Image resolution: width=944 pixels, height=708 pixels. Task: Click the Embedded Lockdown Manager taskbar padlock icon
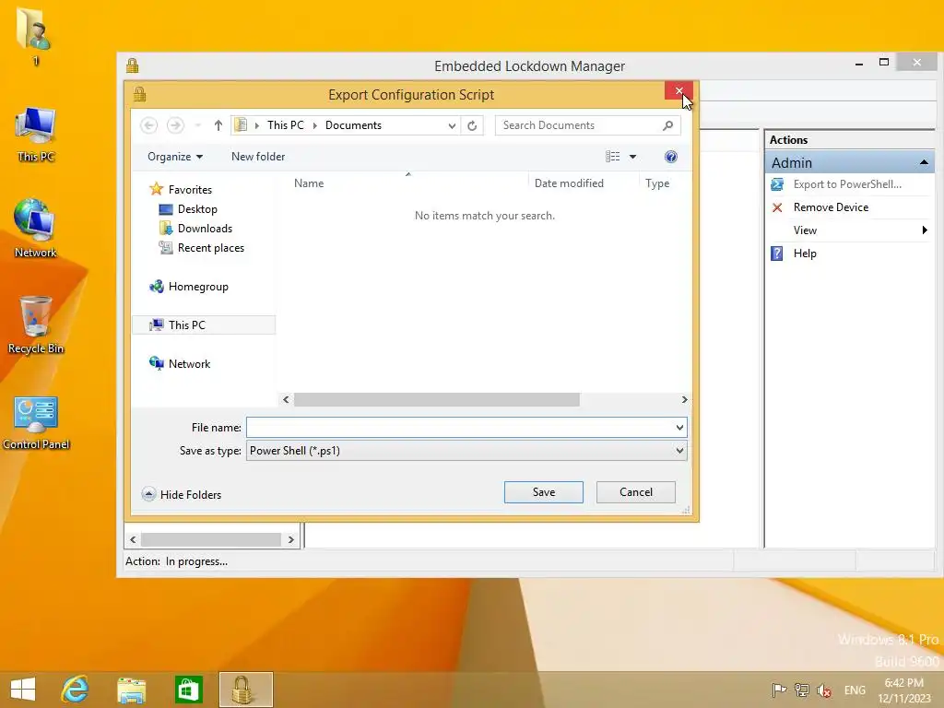click(245, 690)
